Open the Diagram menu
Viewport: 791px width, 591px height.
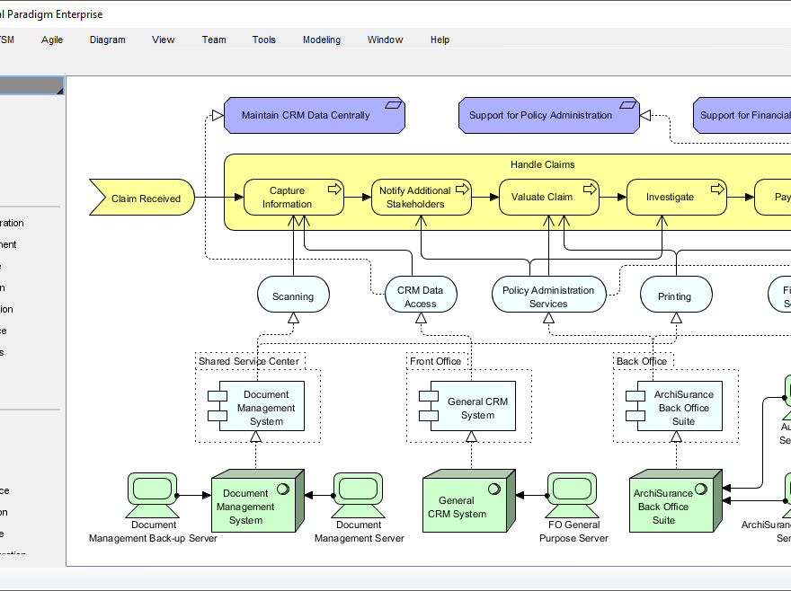click(x=107, y=40)
